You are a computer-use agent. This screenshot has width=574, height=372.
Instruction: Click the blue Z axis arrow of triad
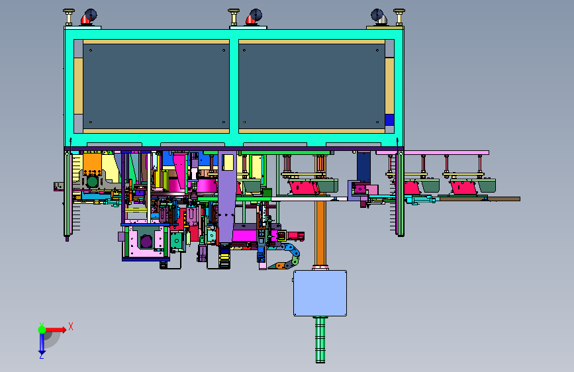(x=42, y=344)
